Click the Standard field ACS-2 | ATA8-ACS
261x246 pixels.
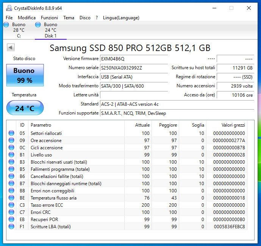(x=177, y=104)
